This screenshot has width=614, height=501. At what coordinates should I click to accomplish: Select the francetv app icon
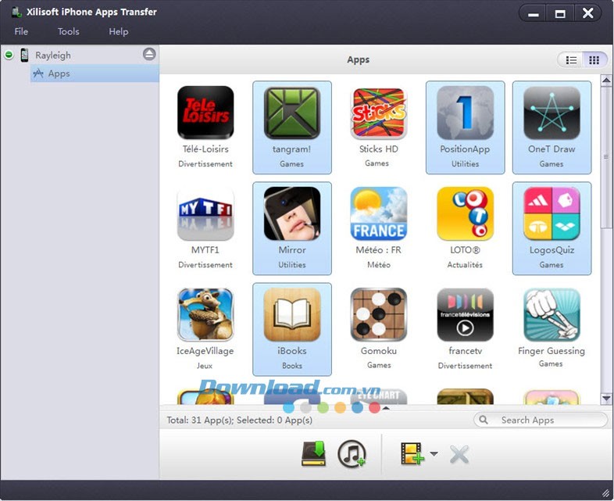[466, 314]
